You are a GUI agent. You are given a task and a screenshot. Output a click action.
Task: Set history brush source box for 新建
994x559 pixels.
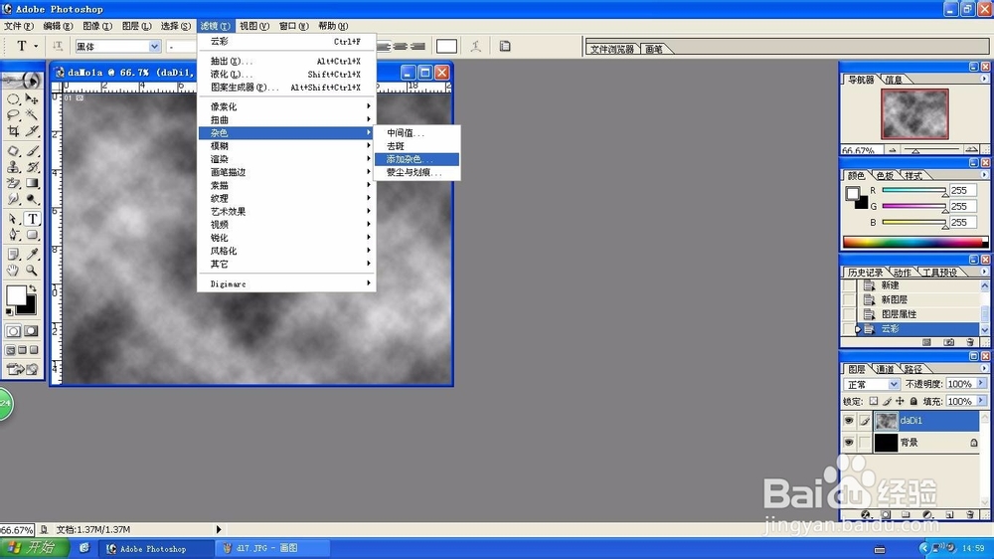(849, 285)
